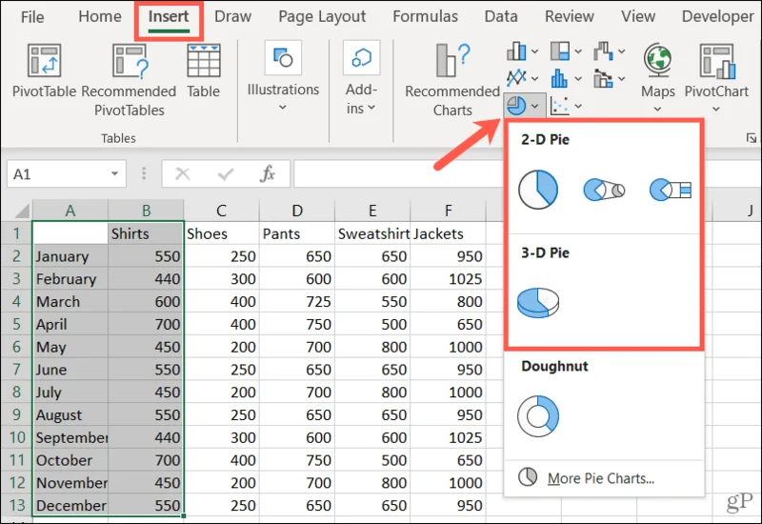Screen dimensions: 762x524
Task: Click the January cell
Action: (x=70, y=256)
